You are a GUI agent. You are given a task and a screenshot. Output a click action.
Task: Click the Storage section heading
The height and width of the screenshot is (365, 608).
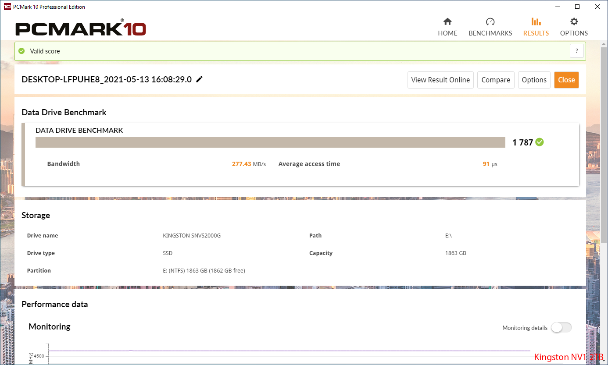coord(36,215)
